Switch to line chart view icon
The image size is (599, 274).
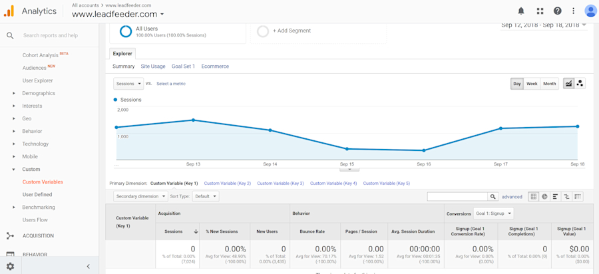click(569, 84)
